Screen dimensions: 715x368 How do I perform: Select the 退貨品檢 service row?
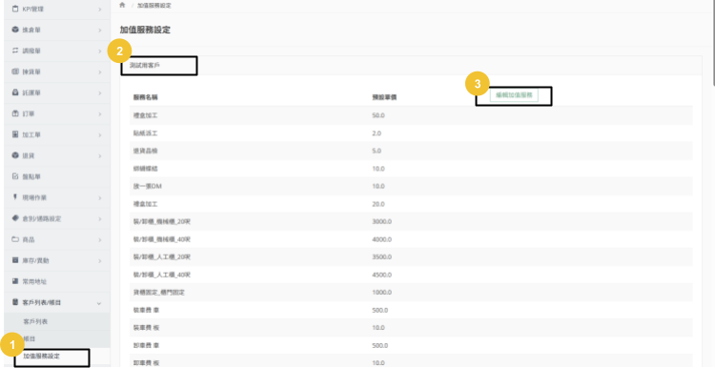click(x=411, y=151)
